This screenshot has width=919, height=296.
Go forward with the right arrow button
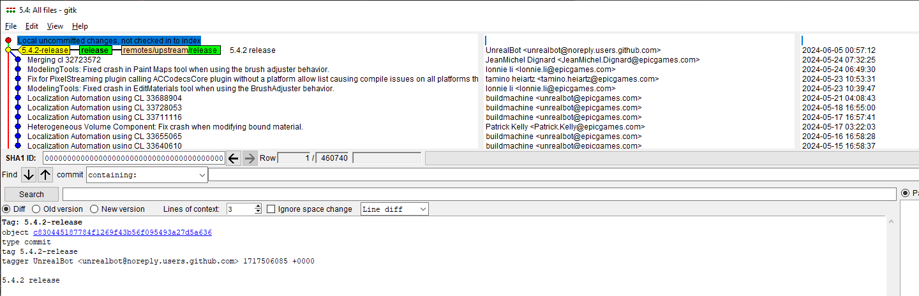point(250,158)
